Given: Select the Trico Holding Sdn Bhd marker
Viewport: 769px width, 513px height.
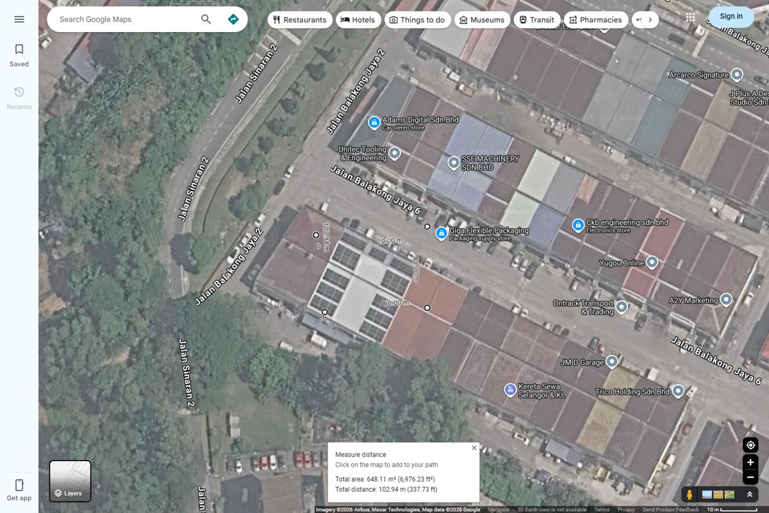Looking at the screenshot, I should point(678,391).
